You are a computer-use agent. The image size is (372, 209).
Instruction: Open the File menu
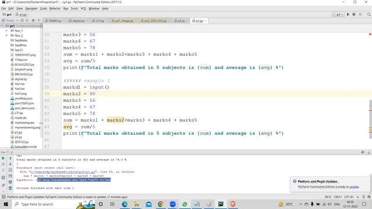(3, 9)
